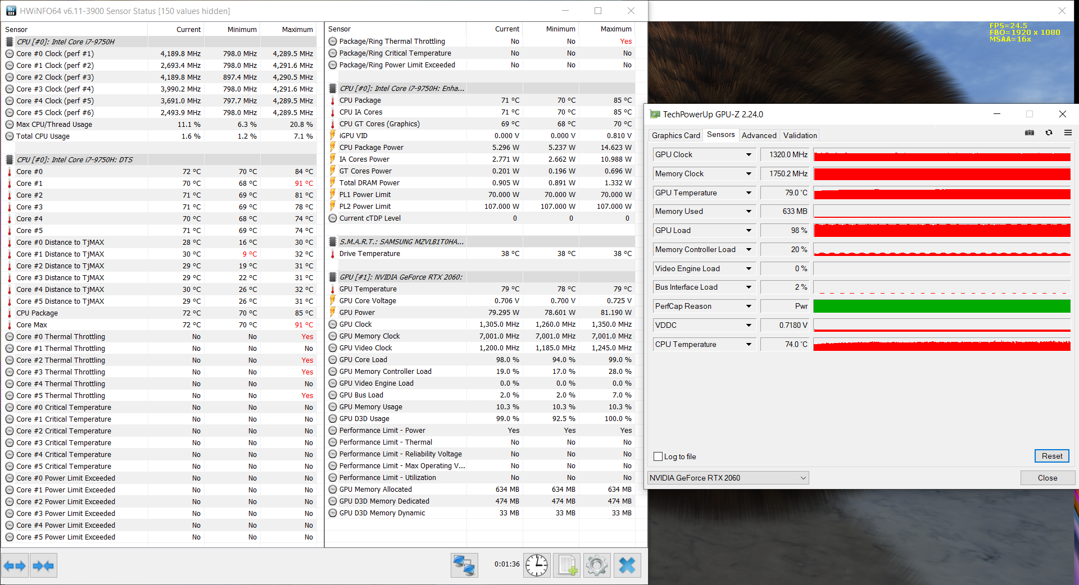Click the HWiNFO clock reset timer icon
The height and width of the screenshot is (585, 1079).
tap(537, 565)
